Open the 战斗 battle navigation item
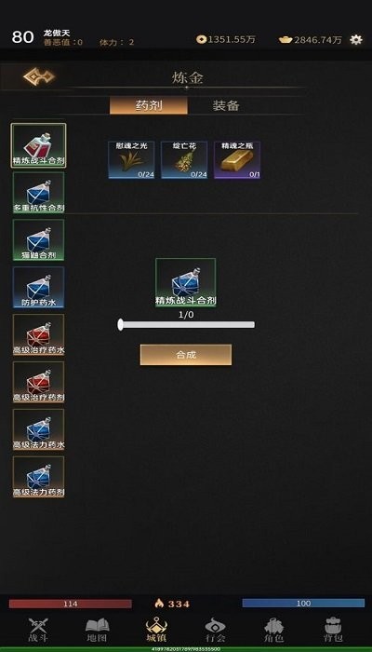 click(x=38, y=630)
